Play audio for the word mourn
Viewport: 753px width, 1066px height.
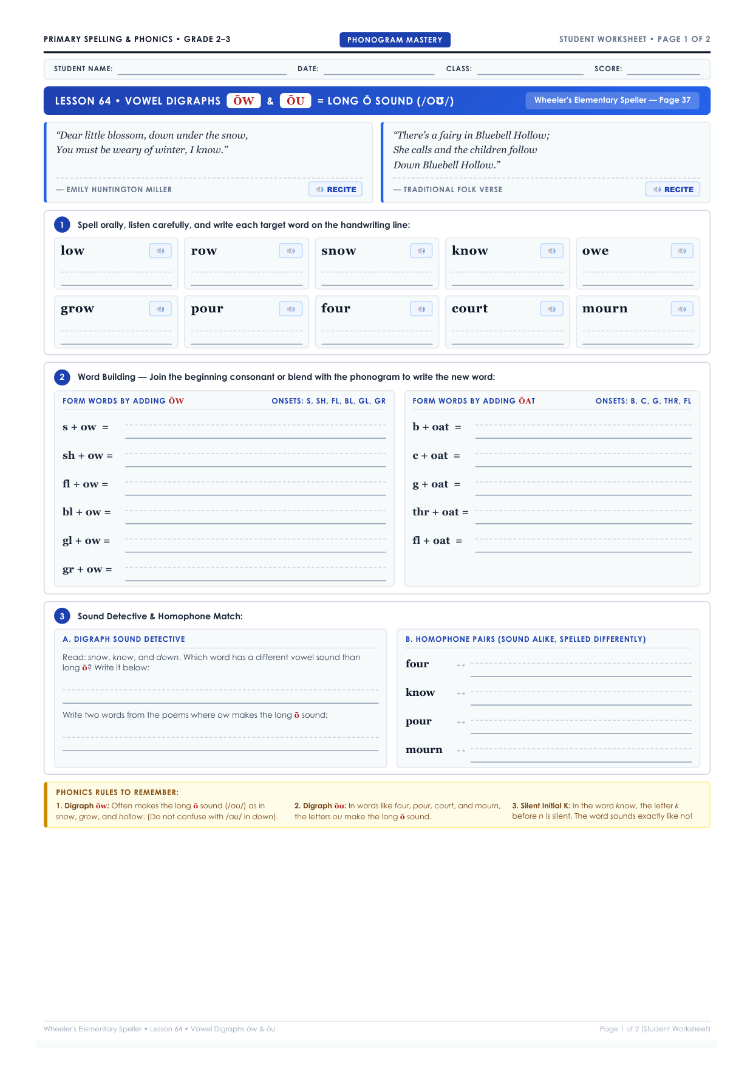682,309
